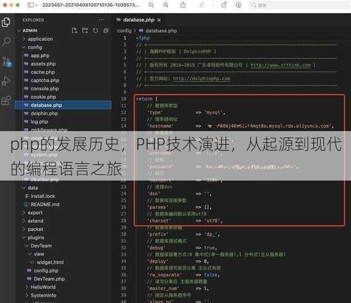Click the 'master_num' key in code
351x303 pixels.
[163, 288]
